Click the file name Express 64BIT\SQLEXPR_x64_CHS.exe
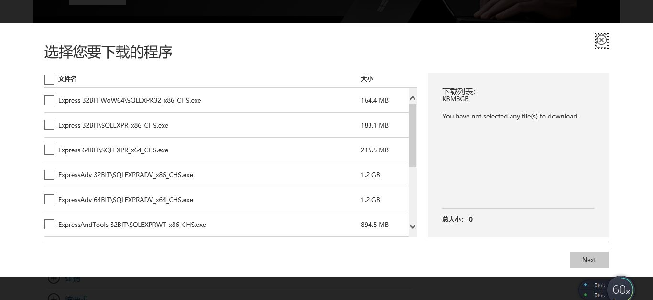The image size is (653, 300). click(x=113, y=150)
